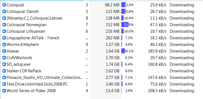Click the Linguaphone AllTalk - French entry
Viewport: 203px width, 99px height.
point(33,38)
